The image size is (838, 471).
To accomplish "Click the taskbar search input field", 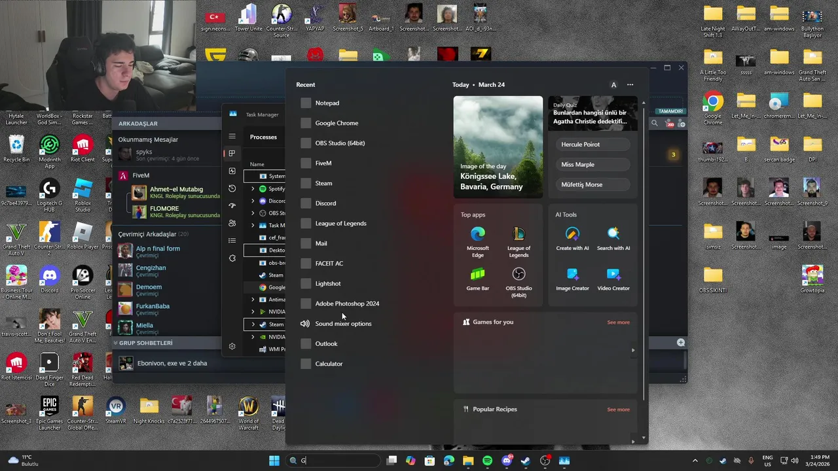I will (x=333, y=461).
